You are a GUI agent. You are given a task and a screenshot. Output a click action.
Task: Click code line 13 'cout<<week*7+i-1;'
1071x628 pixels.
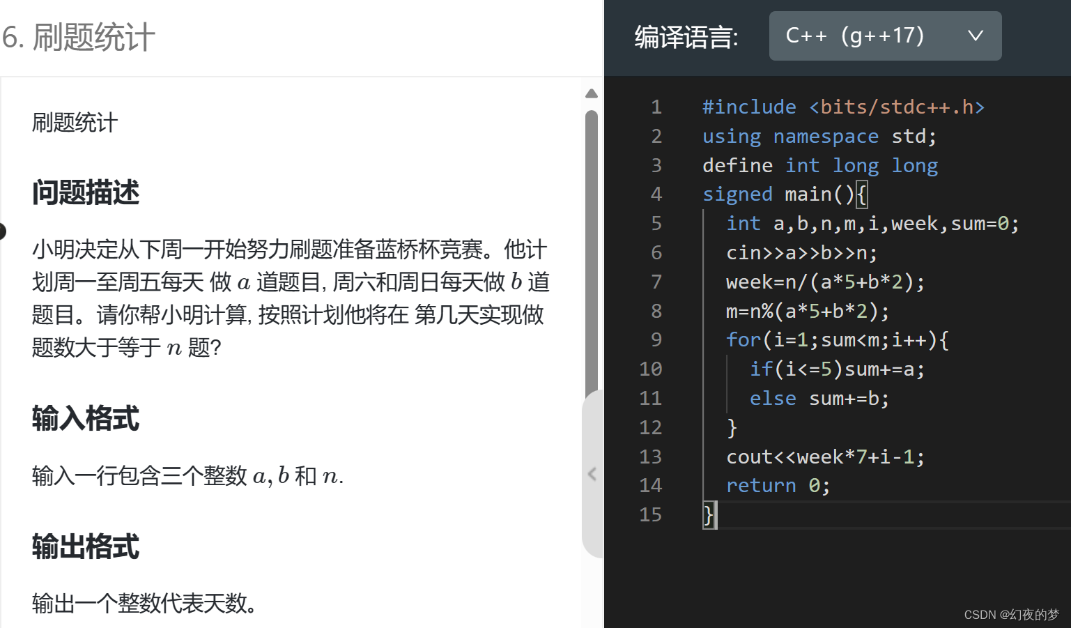825,457
